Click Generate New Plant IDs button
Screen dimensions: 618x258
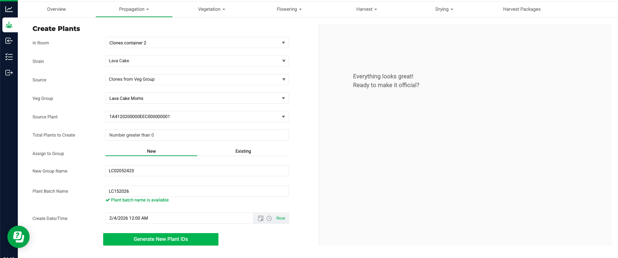[x=161, y=239]
